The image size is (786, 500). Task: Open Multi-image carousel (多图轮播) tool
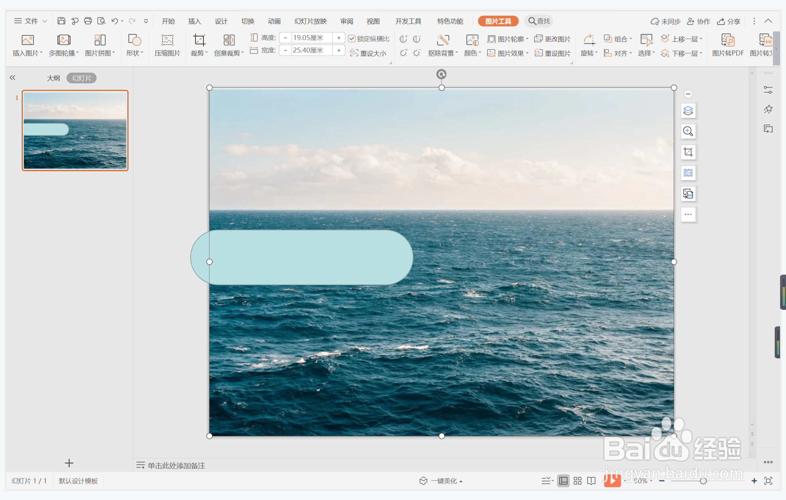click(x=63, y=40)
